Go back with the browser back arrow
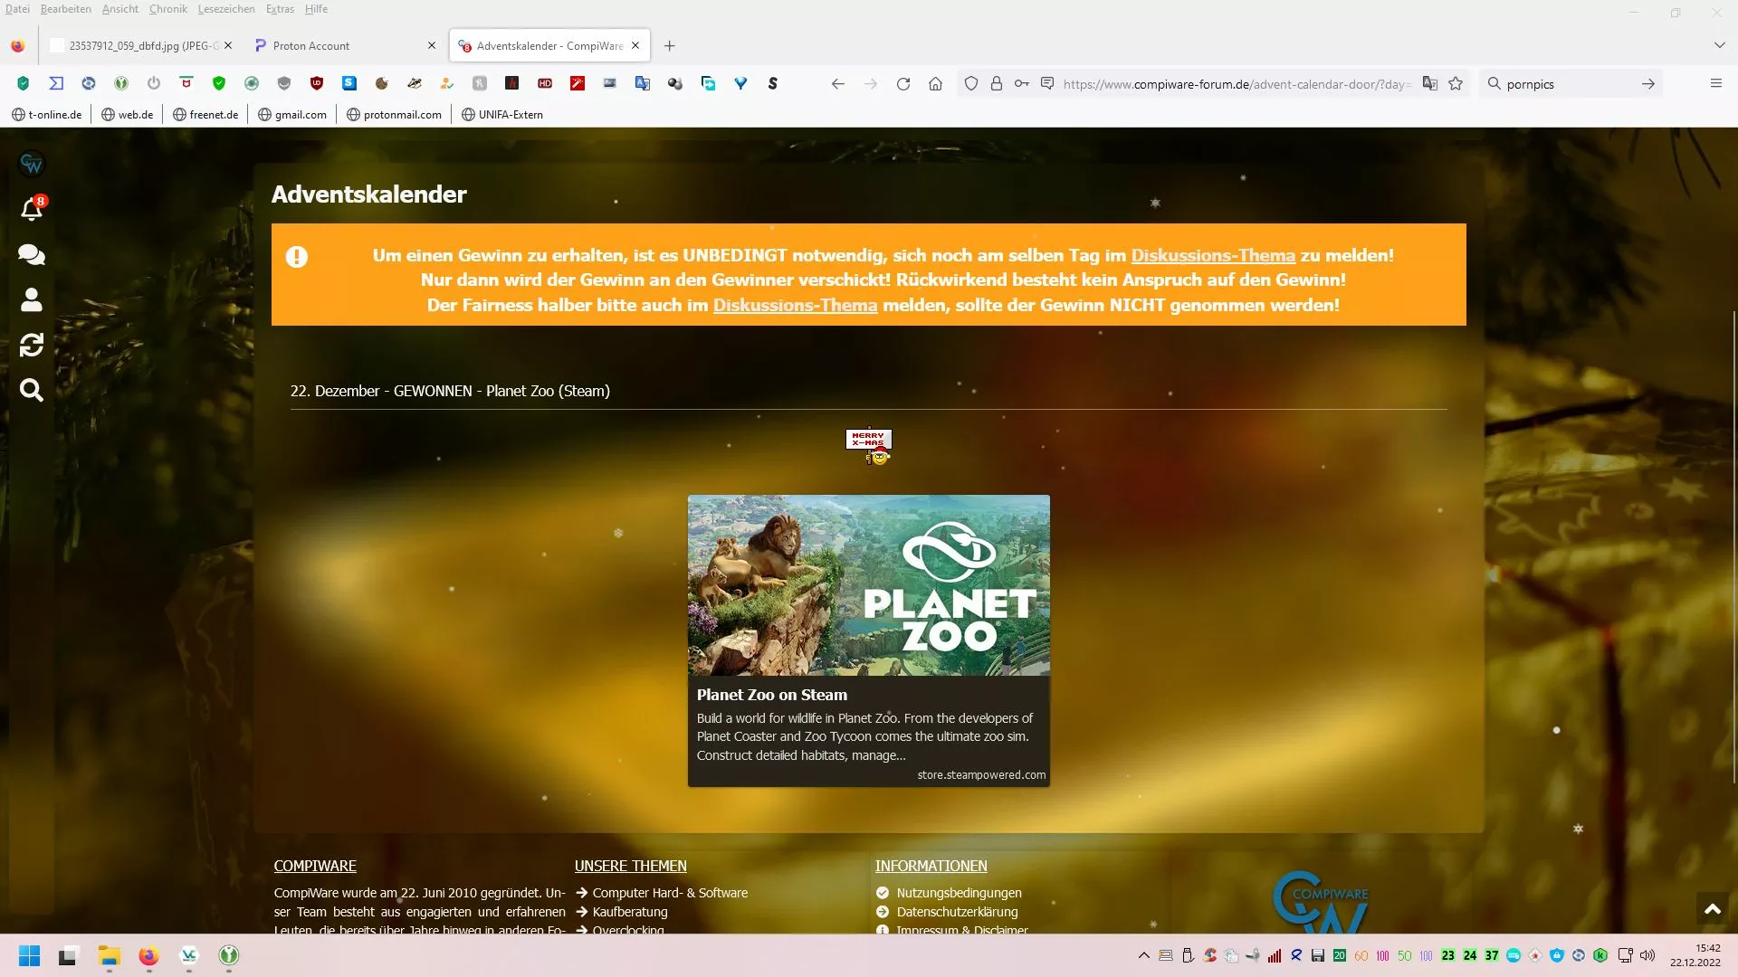 838,83
